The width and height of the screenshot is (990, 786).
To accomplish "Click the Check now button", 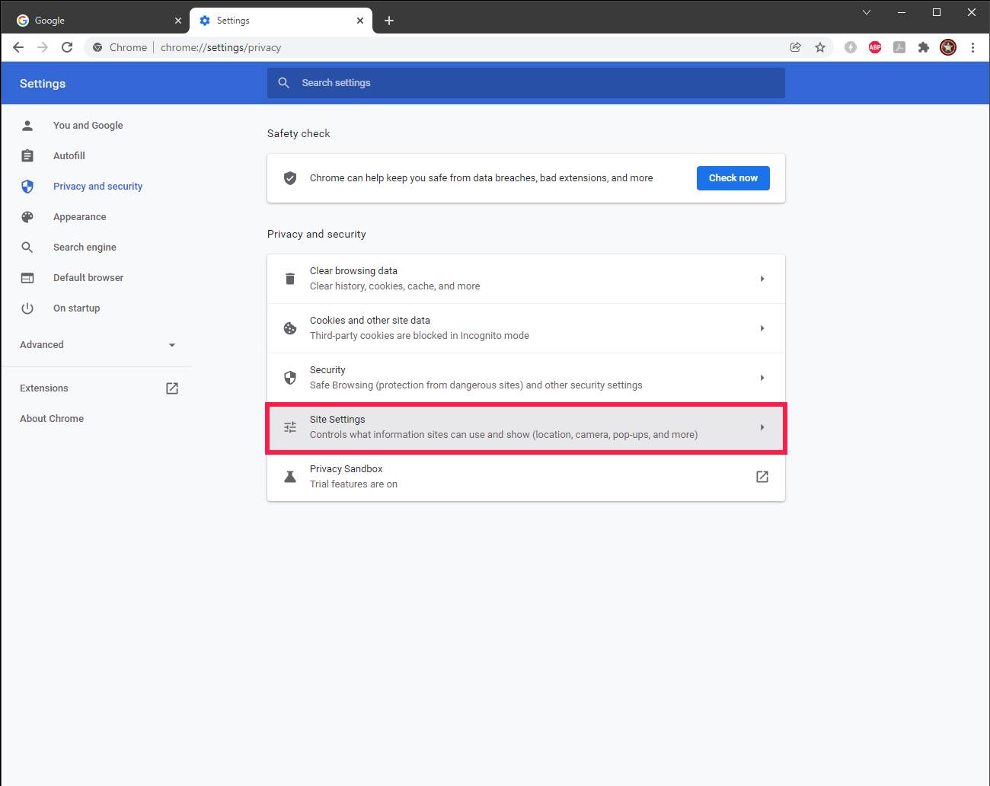I will point(733,178).
